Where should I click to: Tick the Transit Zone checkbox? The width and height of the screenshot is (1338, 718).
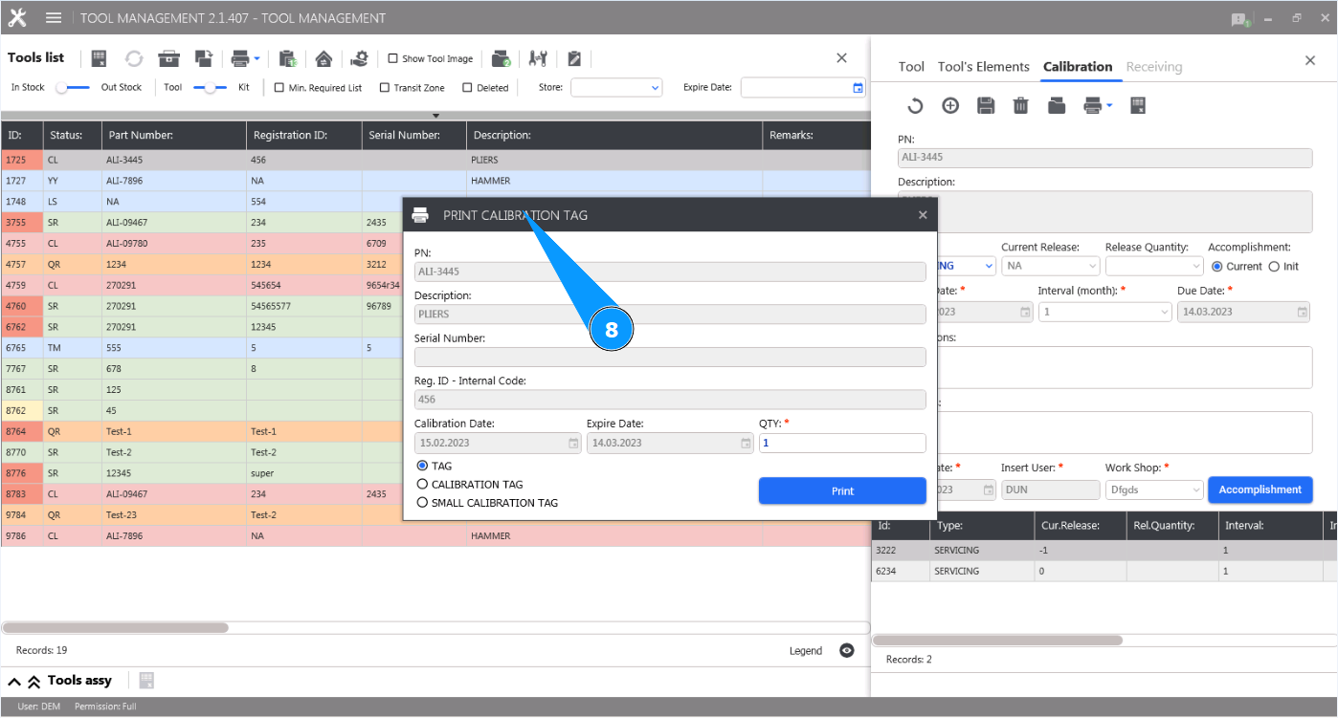385,88
